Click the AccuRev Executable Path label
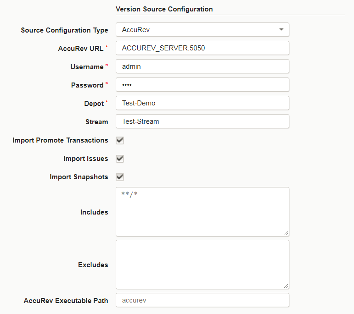 (x=66, y=301)
